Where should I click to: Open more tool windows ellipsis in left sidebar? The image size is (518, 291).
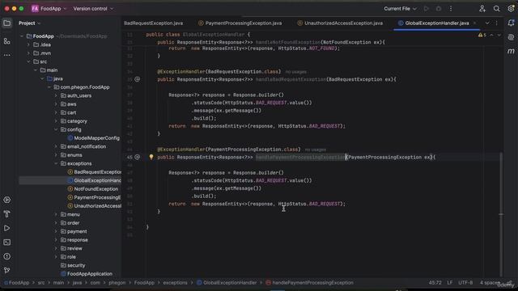[x=7, y=55]
